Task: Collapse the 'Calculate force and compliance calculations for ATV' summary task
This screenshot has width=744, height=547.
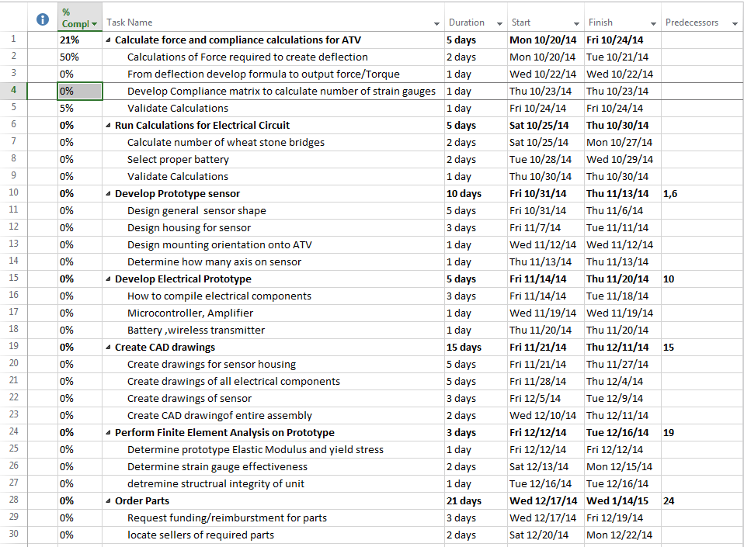Action: point(108,40)
